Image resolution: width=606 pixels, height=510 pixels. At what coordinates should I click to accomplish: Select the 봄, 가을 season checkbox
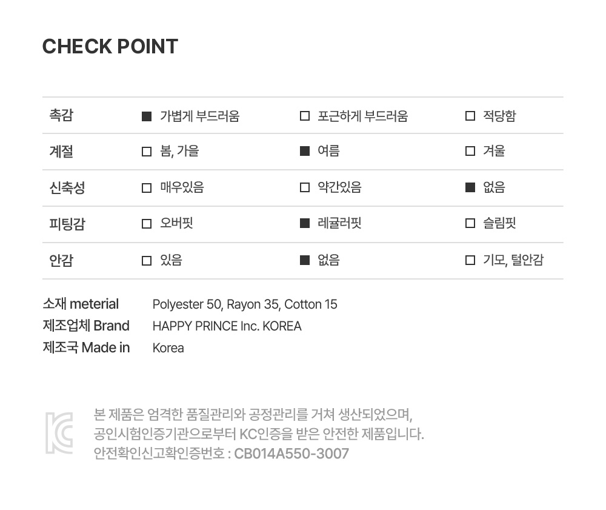point(146,152)
